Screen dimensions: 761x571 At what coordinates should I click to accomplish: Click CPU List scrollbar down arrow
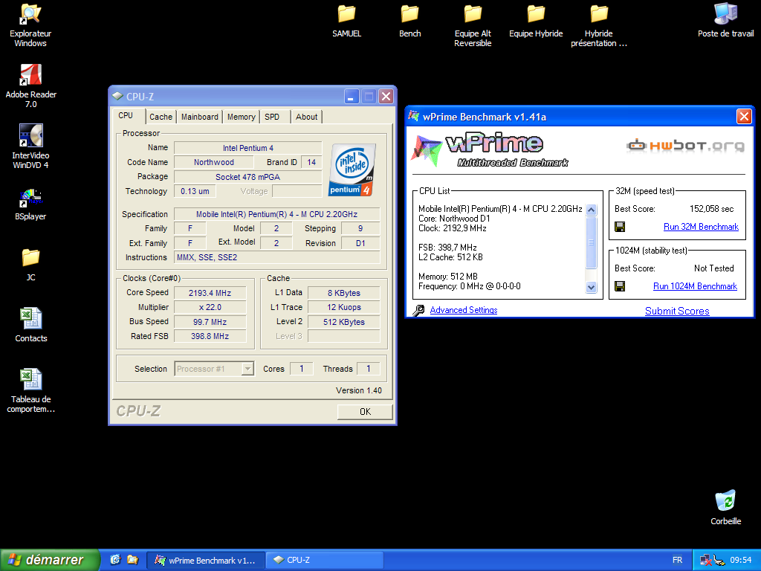[x=591, y=287]
